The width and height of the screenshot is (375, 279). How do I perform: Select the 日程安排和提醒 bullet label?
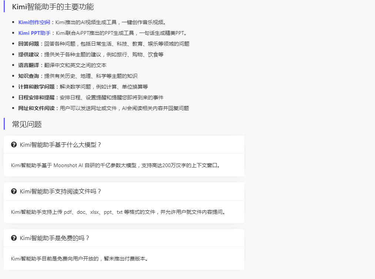(x=36, y=97)
